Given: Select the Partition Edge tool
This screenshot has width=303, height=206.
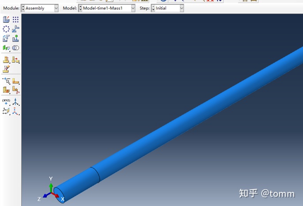Looking at the screenshot, I should [x=6, y=81].
